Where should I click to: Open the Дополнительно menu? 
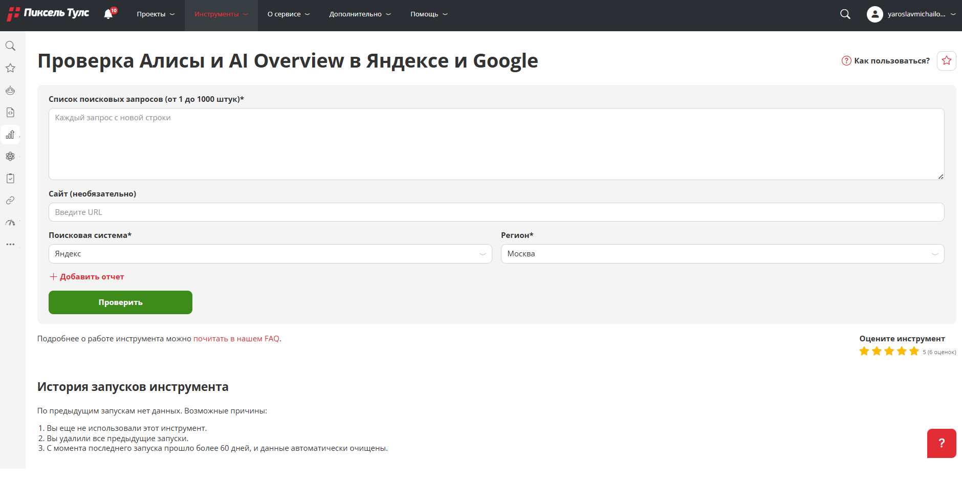[360, 14]
